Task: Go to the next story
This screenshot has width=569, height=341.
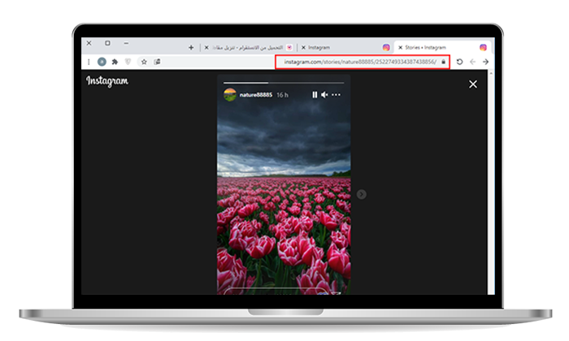Action: point(362,194)
